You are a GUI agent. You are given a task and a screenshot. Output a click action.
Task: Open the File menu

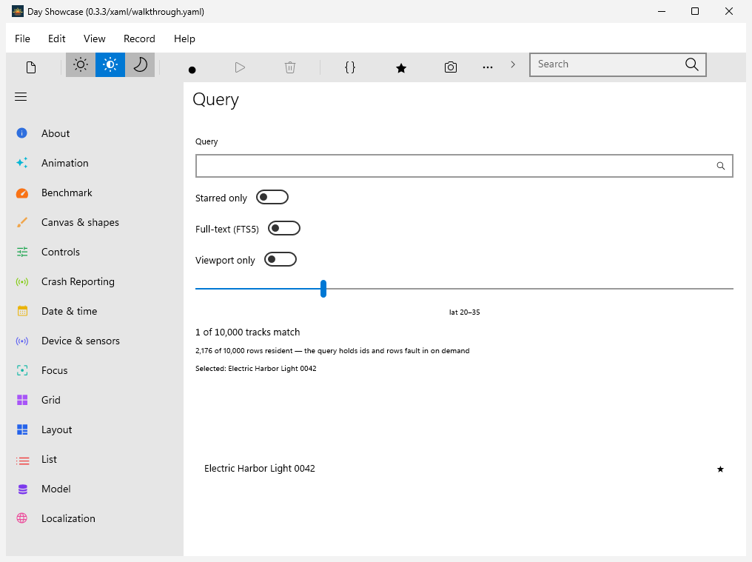coord(22,39)
